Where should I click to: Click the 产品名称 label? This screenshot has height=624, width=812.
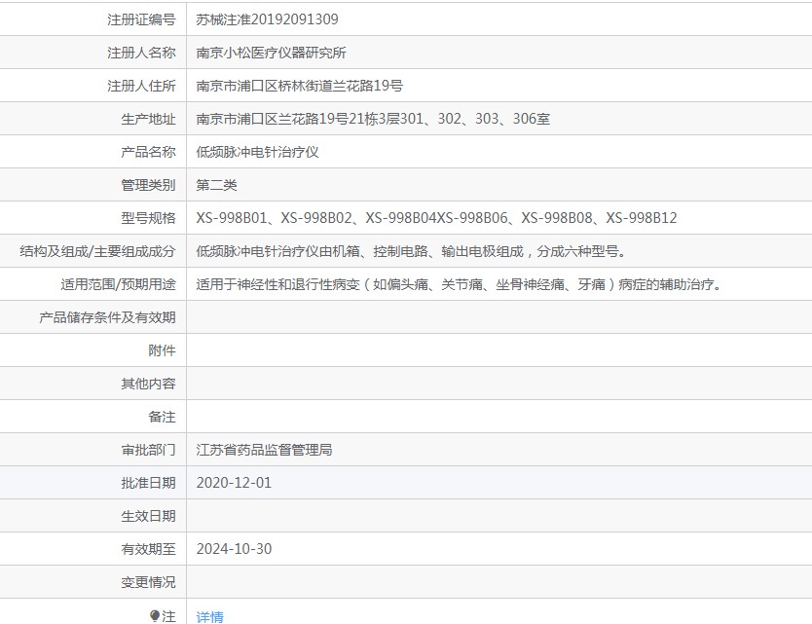click(x=148, y=152)
